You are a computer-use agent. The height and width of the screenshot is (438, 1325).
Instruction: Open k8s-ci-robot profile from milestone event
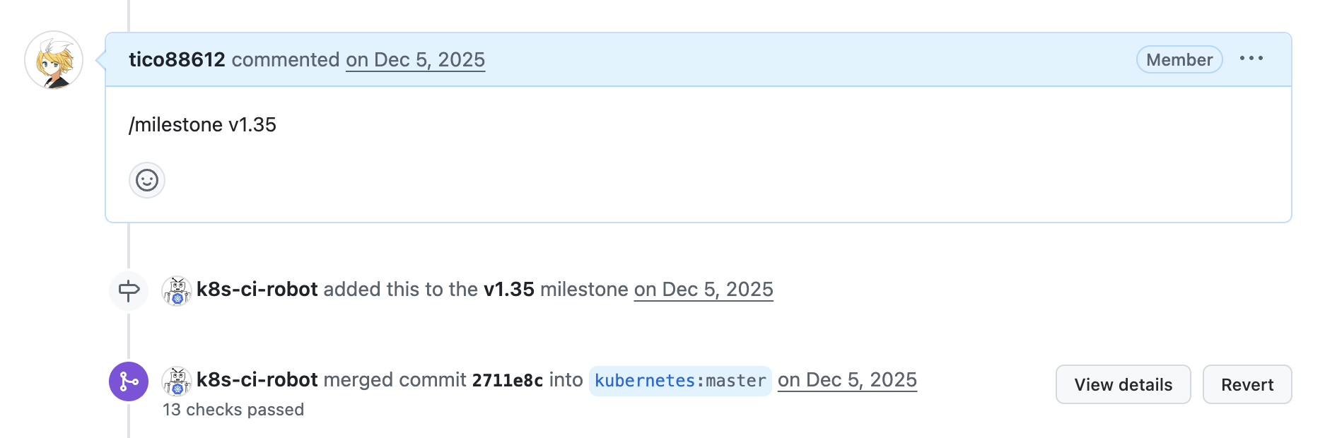tap(257, 289)
